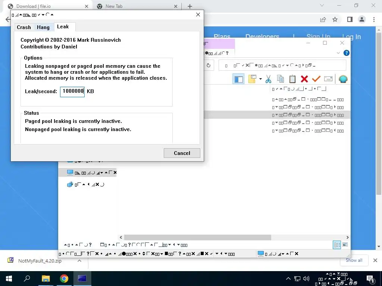Click the blue shell icon
382x286 pixels.
343,79
